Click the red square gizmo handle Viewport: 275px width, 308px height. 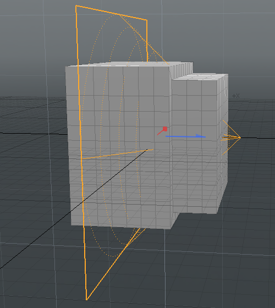tap(165, 129)
